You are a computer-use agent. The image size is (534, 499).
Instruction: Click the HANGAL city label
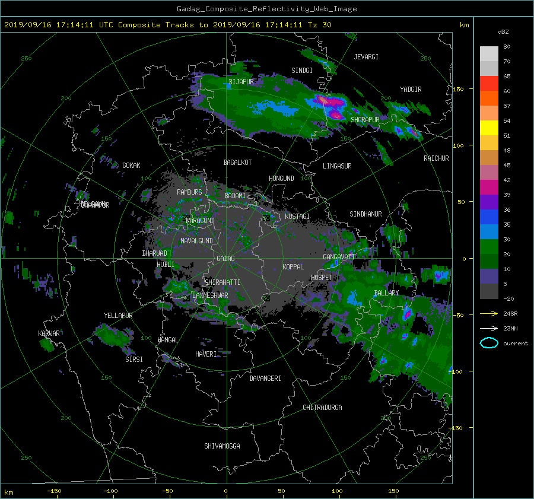coord(167,340)
